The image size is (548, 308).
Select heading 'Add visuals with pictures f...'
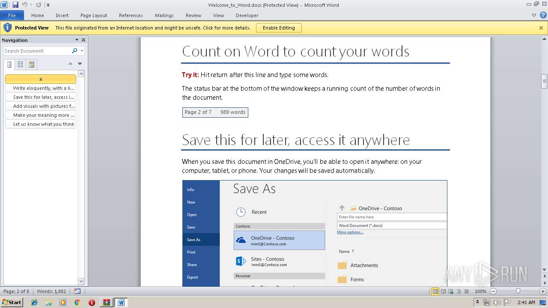point(41,106)
